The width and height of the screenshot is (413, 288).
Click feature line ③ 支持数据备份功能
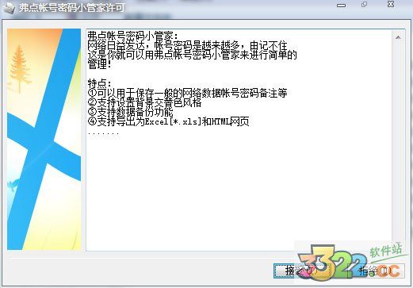click(130, 112)
